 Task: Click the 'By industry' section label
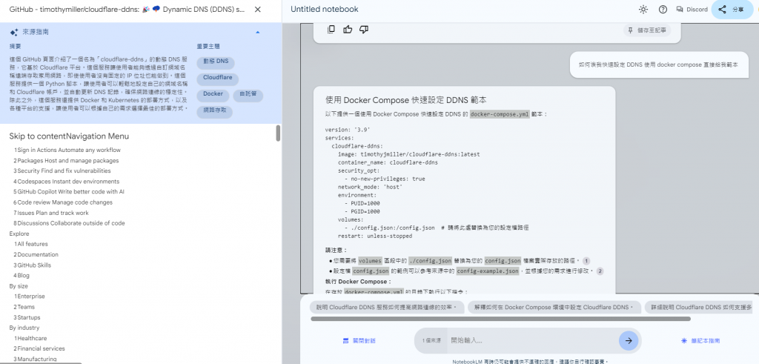click(24, 328)
